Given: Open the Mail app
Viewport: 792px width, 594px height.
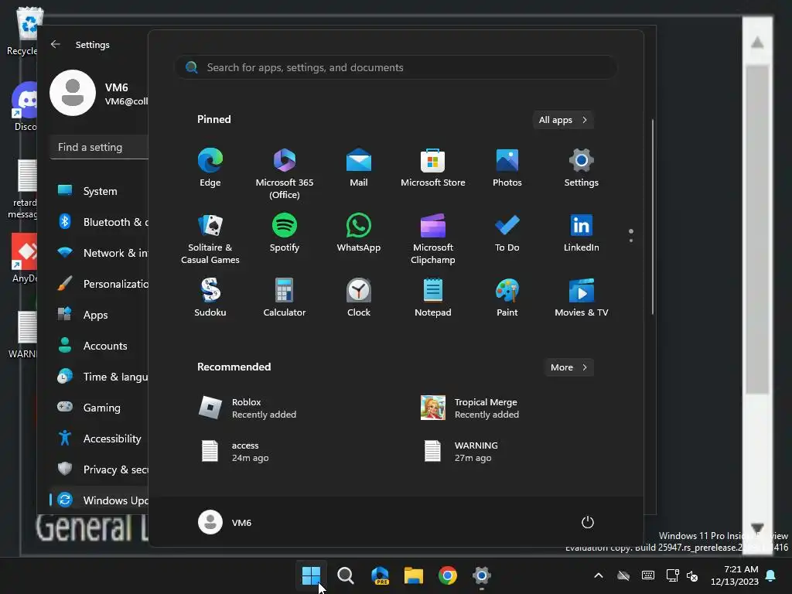Looking at the screenshot, I should [x=359, y=168].
